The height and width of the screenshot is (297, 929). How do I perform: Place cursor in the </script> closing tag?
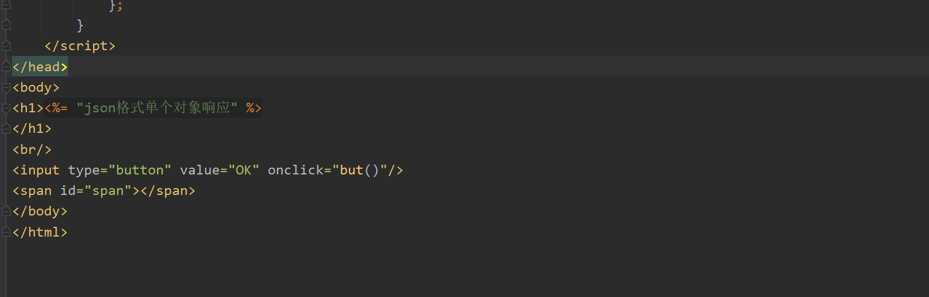point(80,46)
